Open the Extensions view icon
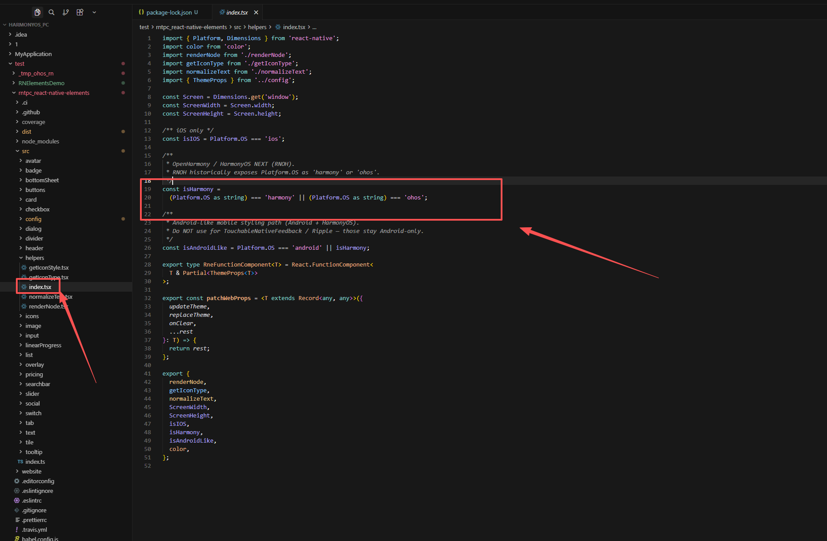The height and width of the screenshot is (541, 827). click(x=80, y=12)
